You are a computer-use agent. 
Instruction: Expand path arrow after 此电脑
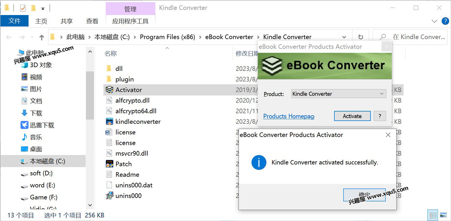[x=89, y=37]
